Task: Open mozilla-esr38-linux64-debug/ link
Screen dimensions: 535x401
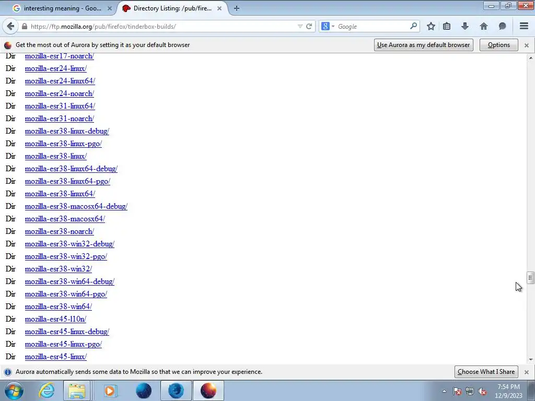Action: coord(71,169)
